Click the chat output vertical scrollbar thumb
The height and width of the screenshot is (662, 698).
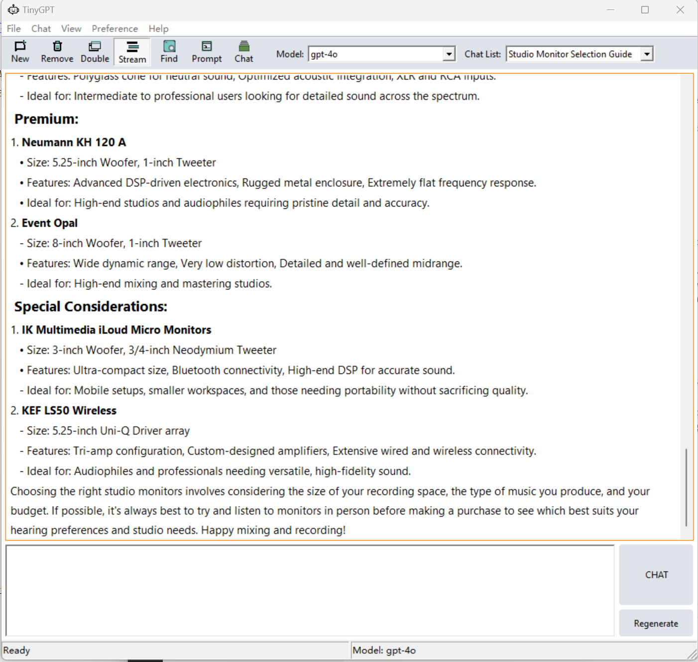pos(686,487)
